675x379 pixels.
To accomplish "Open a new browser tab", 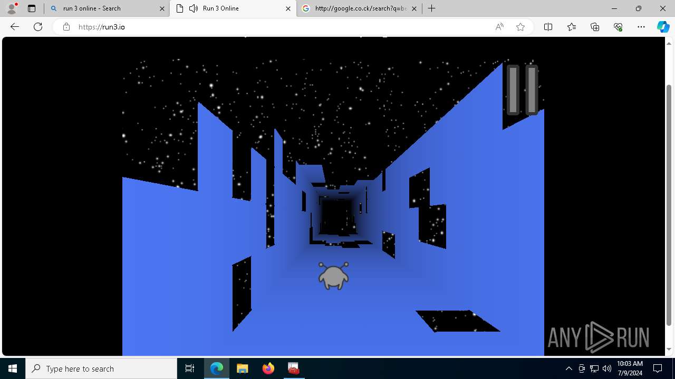I will click(x=432, y=8).
